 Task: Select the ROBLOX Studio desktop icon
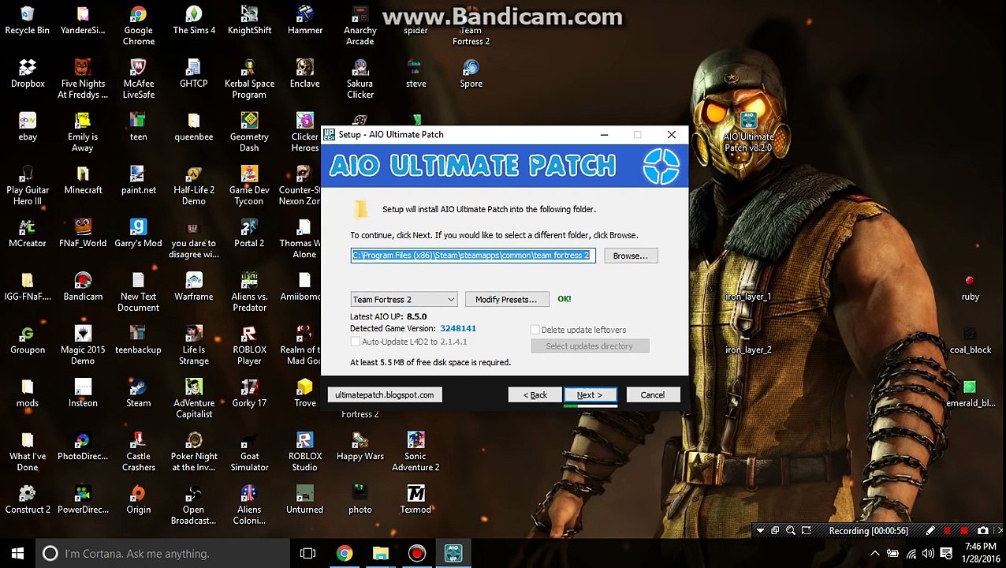(x=304, y=451)
